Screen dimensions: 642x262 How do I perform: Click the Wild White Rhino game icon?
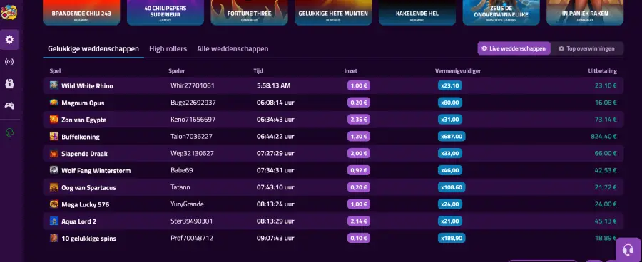coord(54,85)
